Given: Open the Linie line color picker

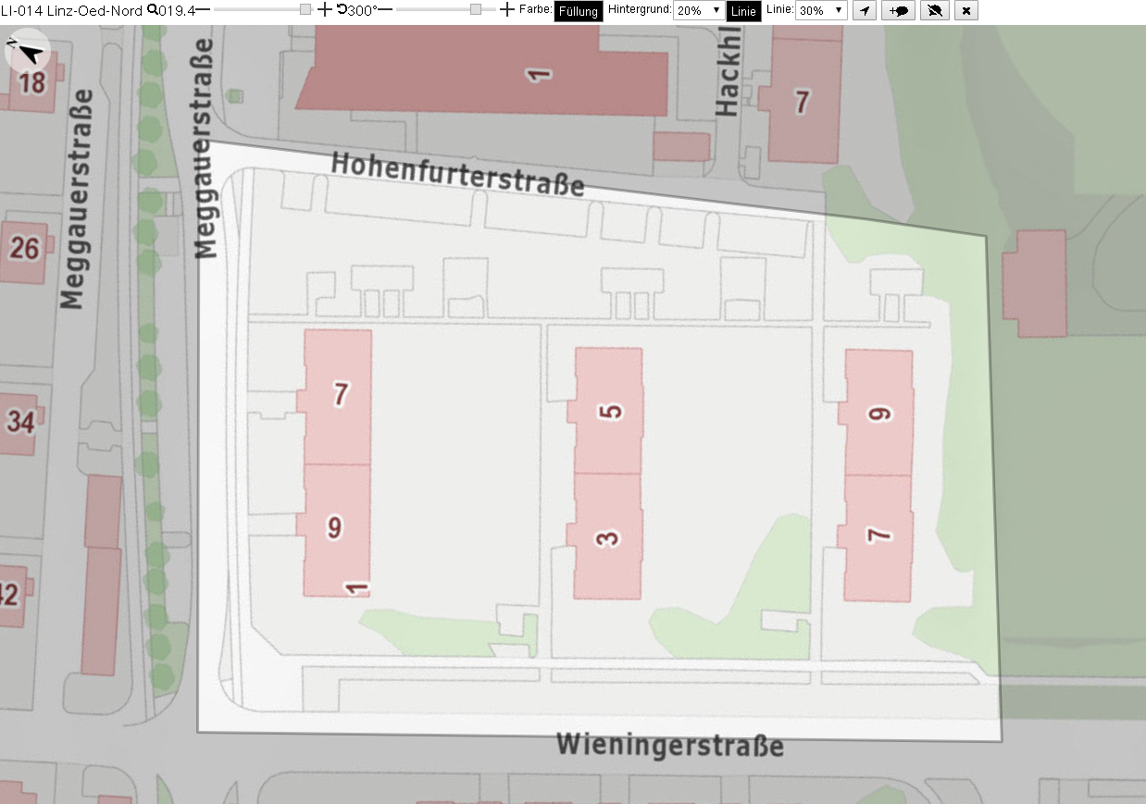Looking at the screenshot, I should click(742, 11).
